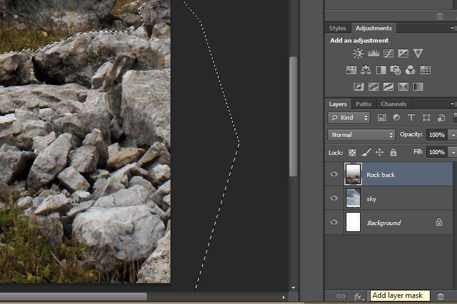This screenshot has width=457, height=304.
Task: Click the Rock back layer thumbnail
Action: [x=353, y=175]
